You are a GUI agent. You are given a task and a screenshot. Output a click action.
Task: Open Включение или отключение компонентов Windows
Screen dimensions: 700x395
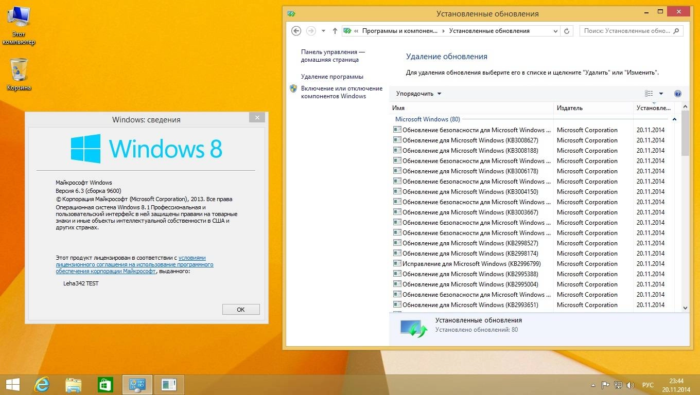pos(342,92)
